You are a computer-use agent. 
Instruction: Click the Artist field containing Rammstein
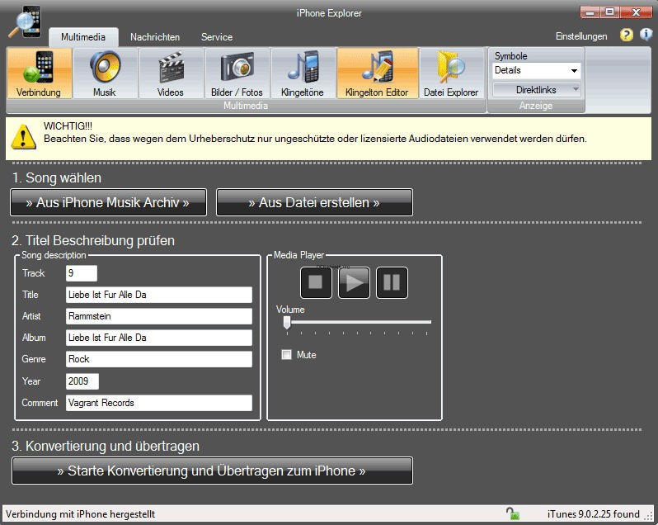point(158,316)
